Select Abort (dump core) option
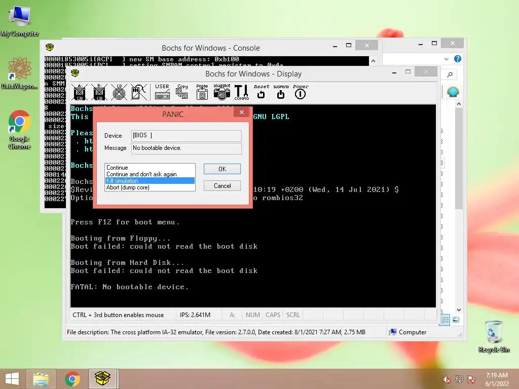519x389 pixels. coord(150,187)
